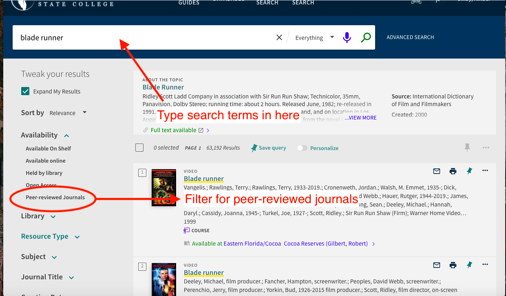Email the second Blade runner record

point(437,265)
